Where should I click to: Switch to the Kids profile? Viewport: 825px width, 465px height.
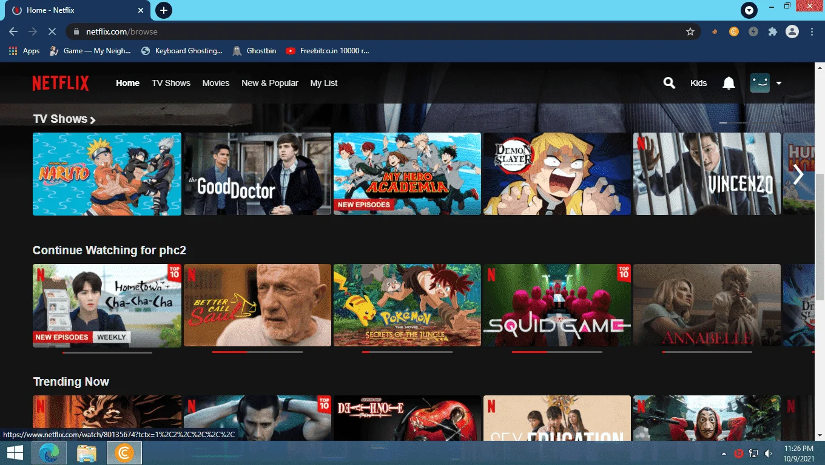699,83
